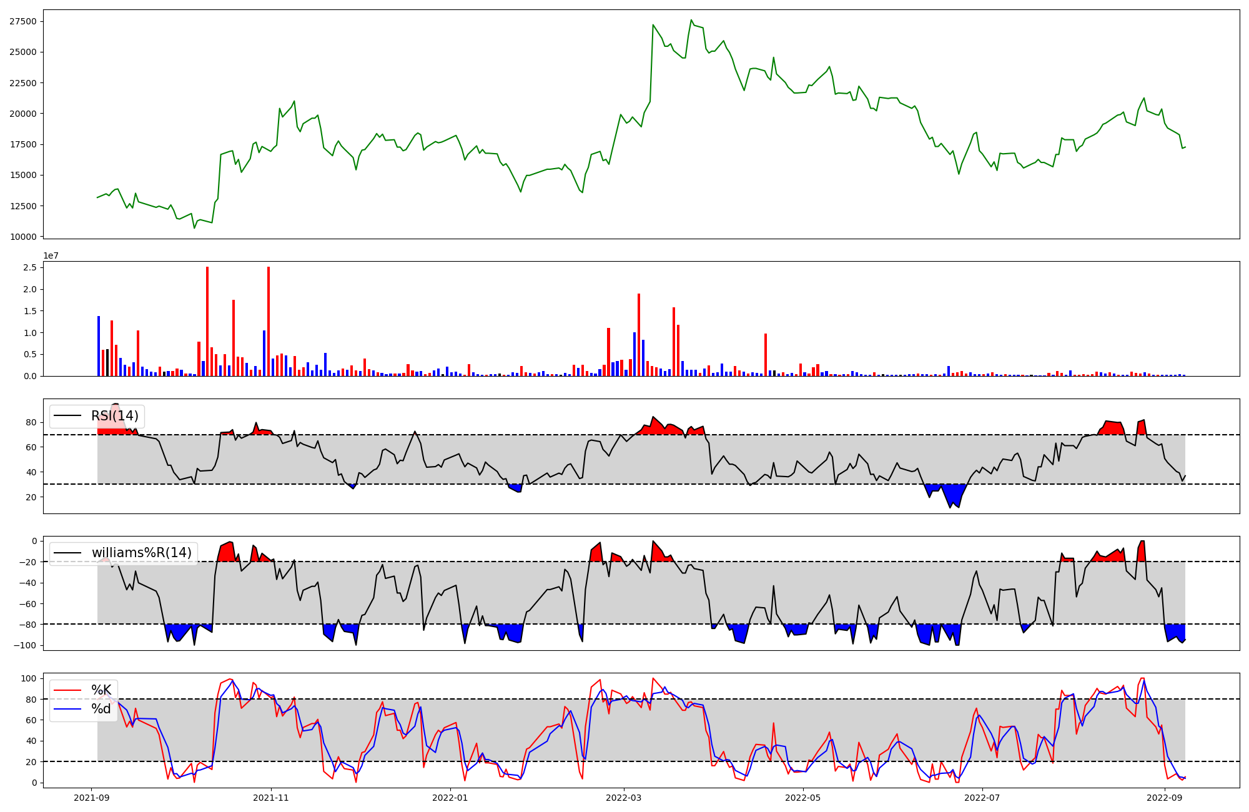Click the 10000 price axis tick label
This screenshot has height=812, width=1249.
(22, 237)
